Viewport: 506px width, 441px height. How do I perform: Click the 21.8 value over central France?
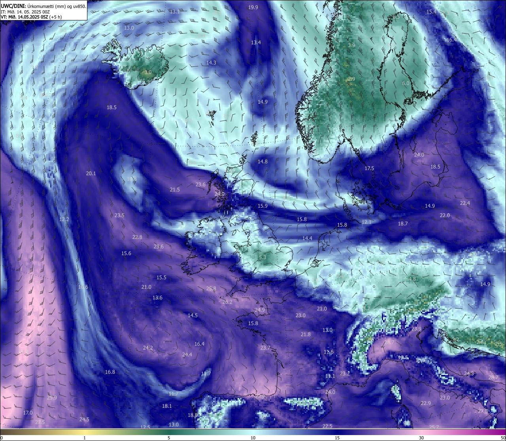click(x=306, y=335)
